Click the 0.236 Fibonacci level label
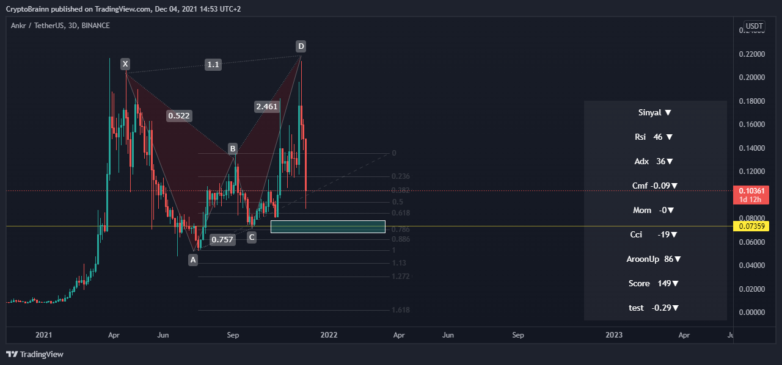Viewport: 782px width, 365px height. coord(401,176)
